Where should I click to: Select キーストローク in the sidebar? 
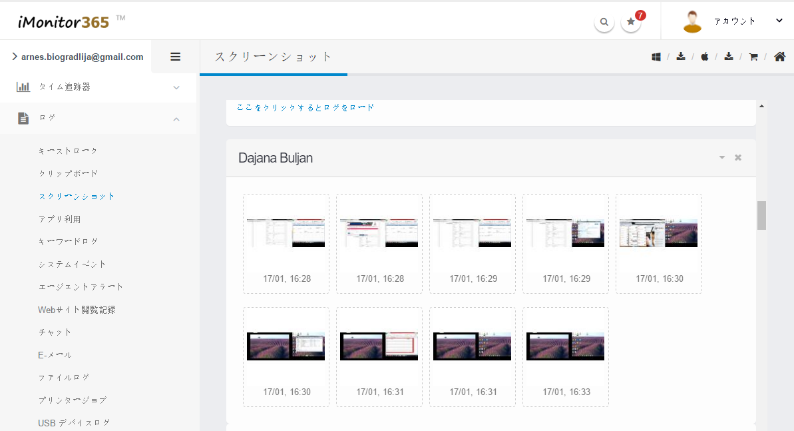(x=68, y=151)
